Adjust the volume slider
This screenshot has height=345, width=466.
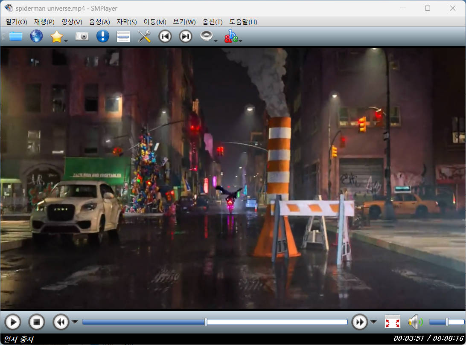(446, 322)
